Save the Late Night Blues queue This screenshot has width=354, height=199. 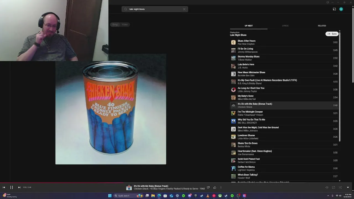332,34
